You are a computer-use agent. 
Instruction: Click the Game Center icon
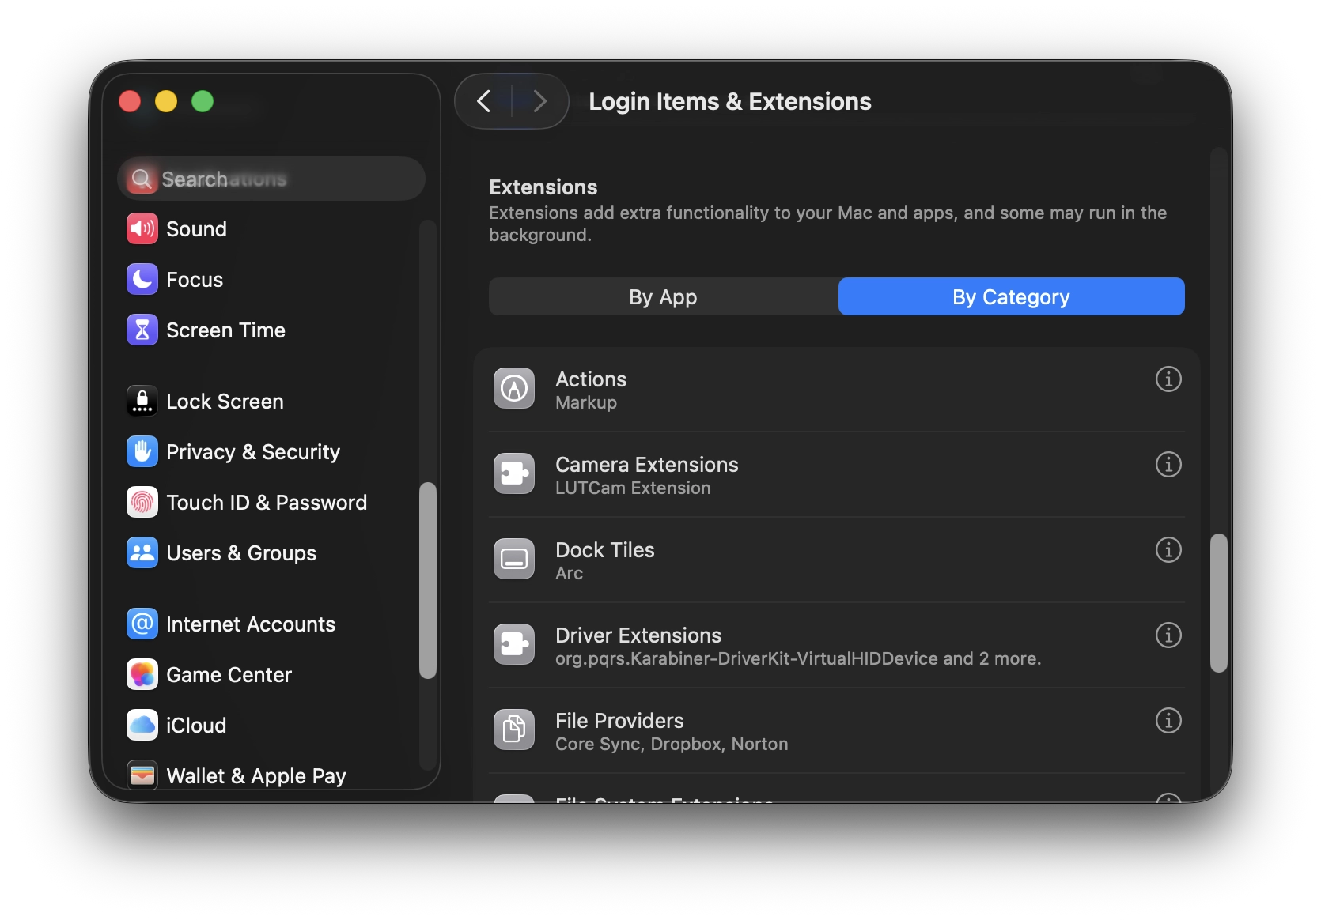pyautogui.click(x=142, y=675)
